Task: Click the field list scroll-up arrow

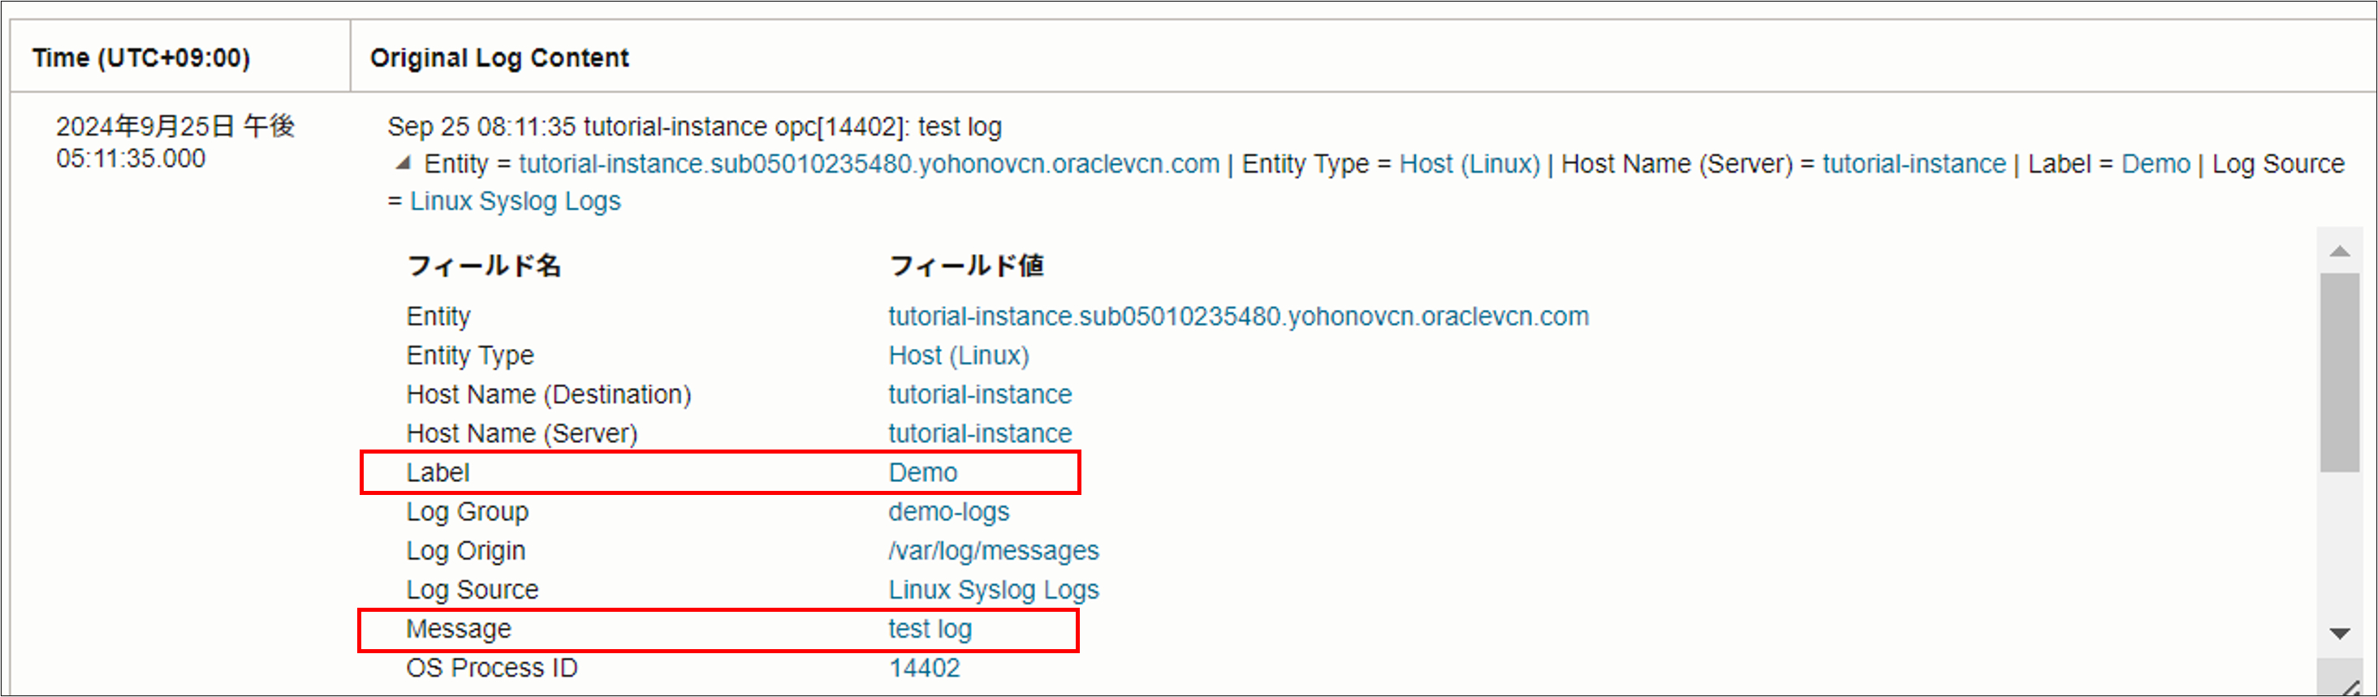Action: (2339, 251)
